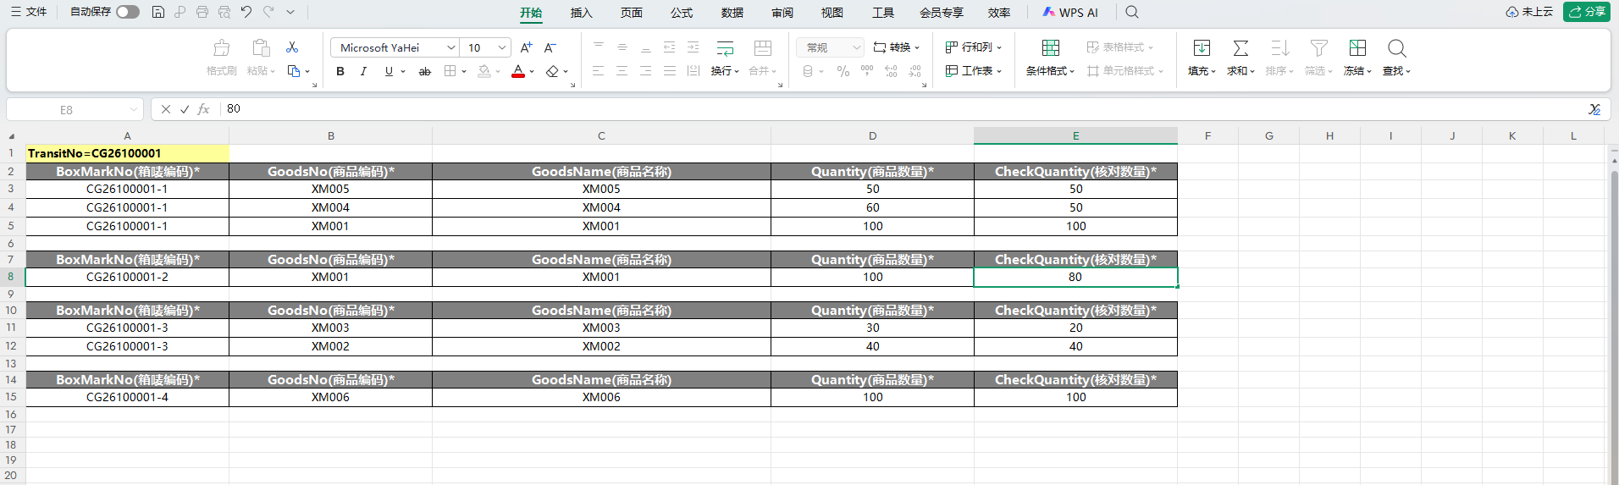Image resolution: width=1619 pixels, height=485 pixels.
Task: Click the 冻结 freeze panes icon
Action: pos(1357,48)
